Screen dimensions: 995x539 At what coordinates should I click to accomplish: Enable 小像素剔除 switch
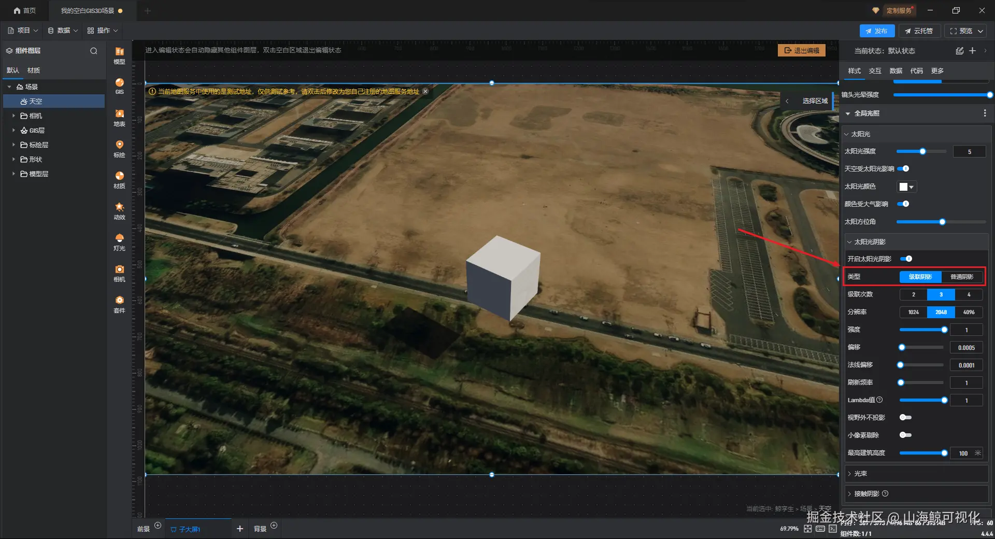tap(905, 435)
